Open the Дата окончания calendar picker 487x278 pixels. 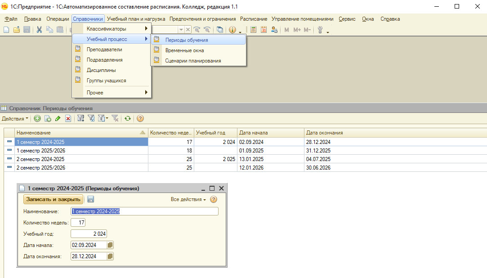coord(110,256)
